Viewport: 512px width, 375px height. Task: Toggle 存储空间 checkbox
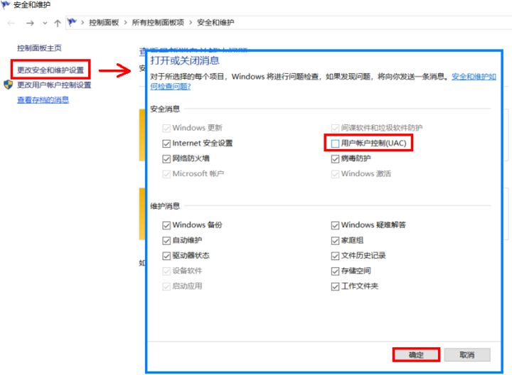point(335,271)
